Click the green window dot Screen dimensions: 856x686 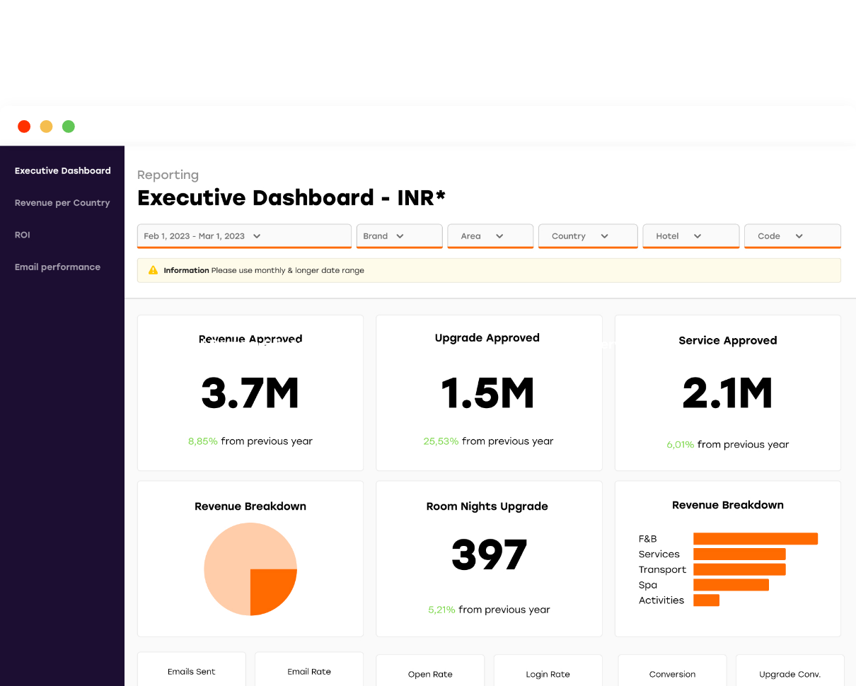pyautogui.click(x=69, y=127)
